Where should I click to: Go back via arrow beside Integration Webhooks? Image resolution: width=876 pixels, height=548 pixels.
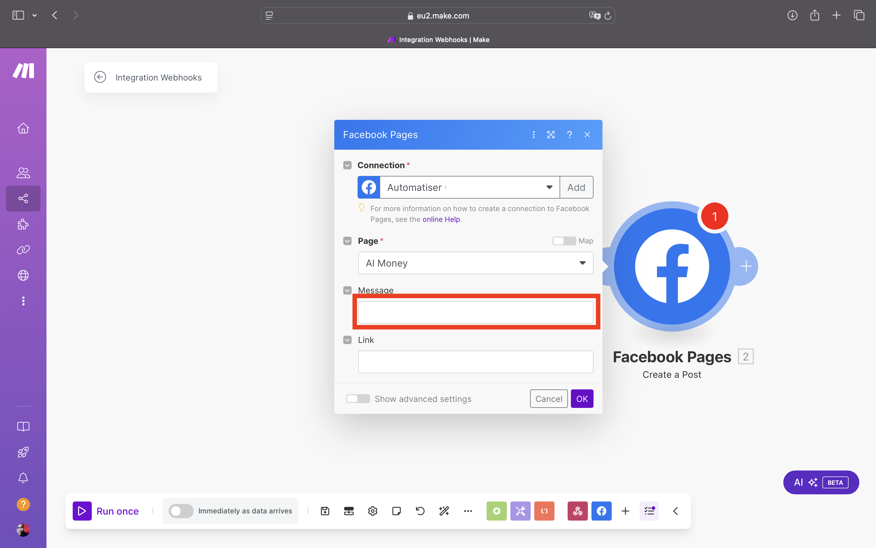[x=100, y=77]
